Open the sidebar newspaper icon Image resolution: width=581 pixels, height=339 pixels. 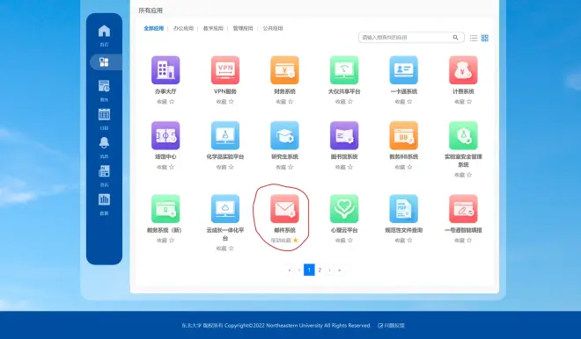[x=104, y=171]
